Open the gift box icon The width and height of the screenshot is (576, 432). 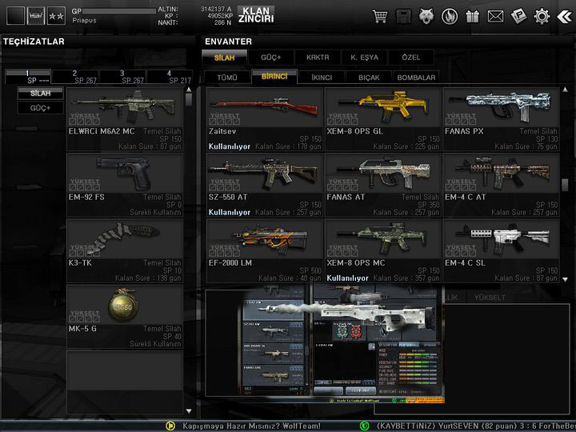473,17
